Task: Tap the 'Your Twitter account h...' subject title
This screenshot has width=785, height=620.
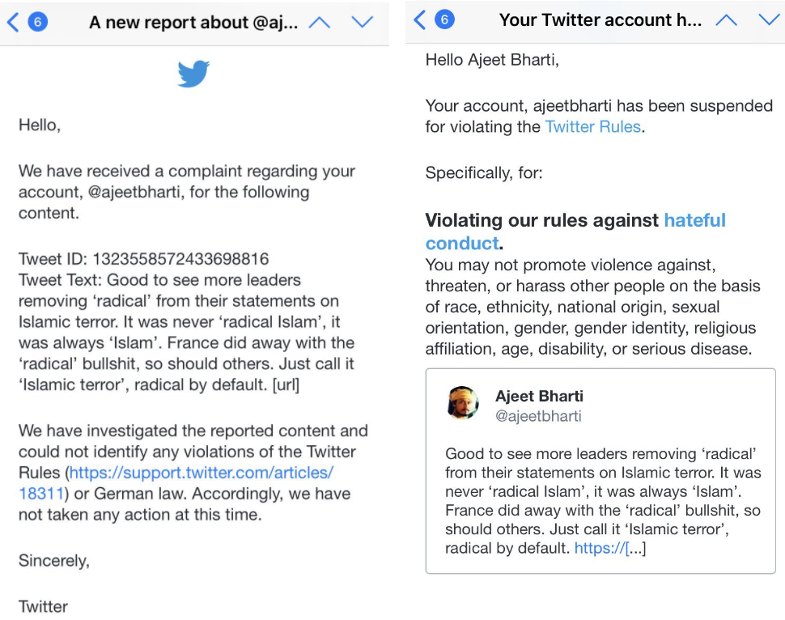Action: point(600,20)
